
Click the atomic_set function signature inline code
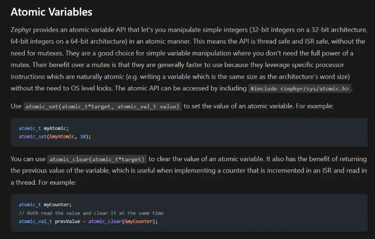[x=103, y=106]
